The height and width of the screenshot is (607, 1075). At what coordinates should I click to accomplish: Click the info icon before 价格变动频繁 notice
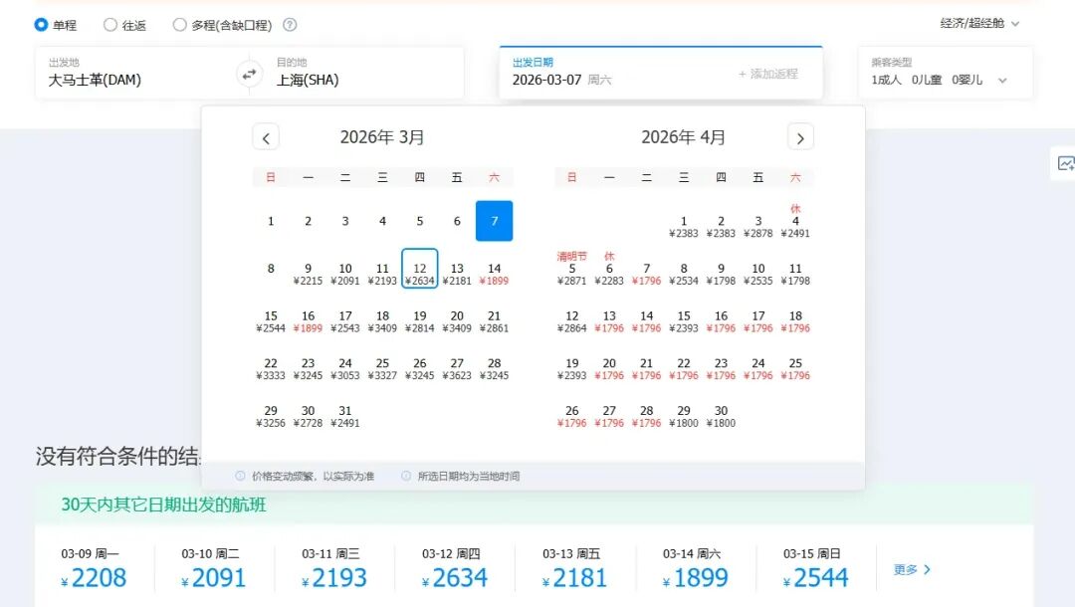tap(240, 475)
